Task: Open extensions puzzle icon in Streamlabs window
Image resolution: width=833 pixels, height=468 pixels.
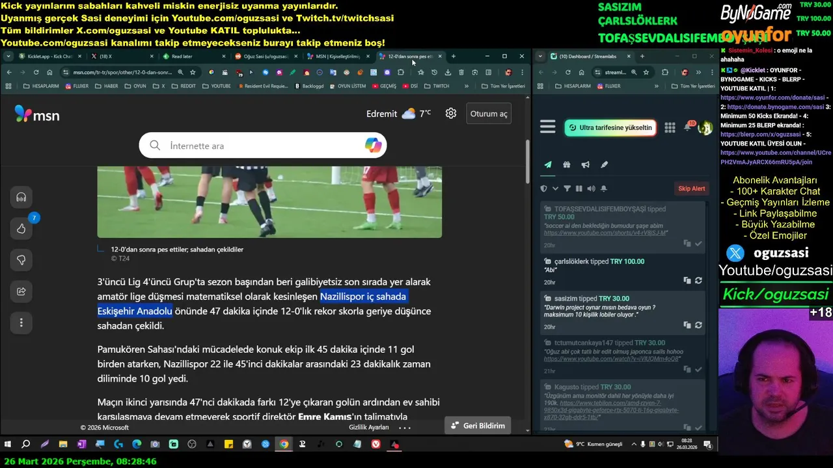Action: (665, 72)
